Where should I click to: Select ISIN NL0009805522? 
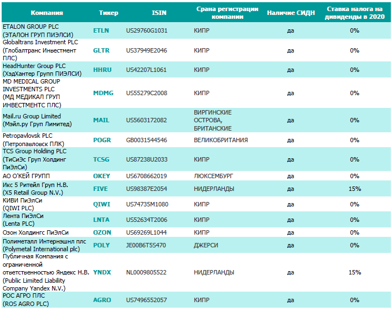146,272
